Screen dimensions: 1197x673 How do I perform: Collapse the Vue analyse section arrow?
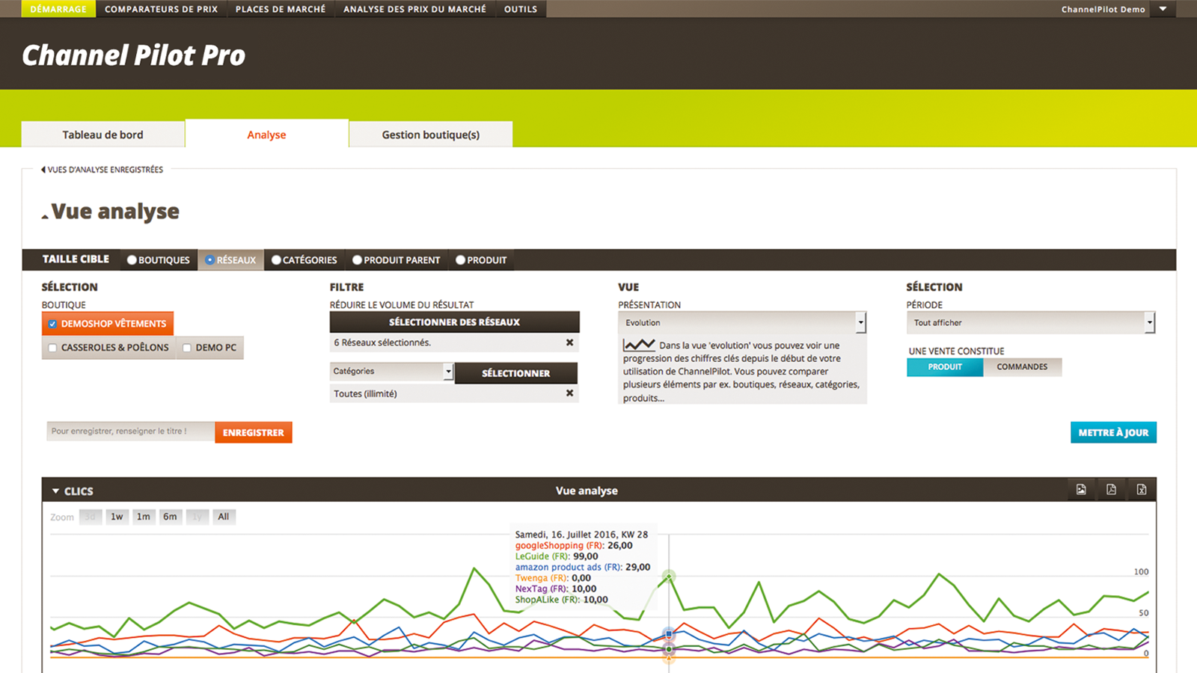point(45,217)
